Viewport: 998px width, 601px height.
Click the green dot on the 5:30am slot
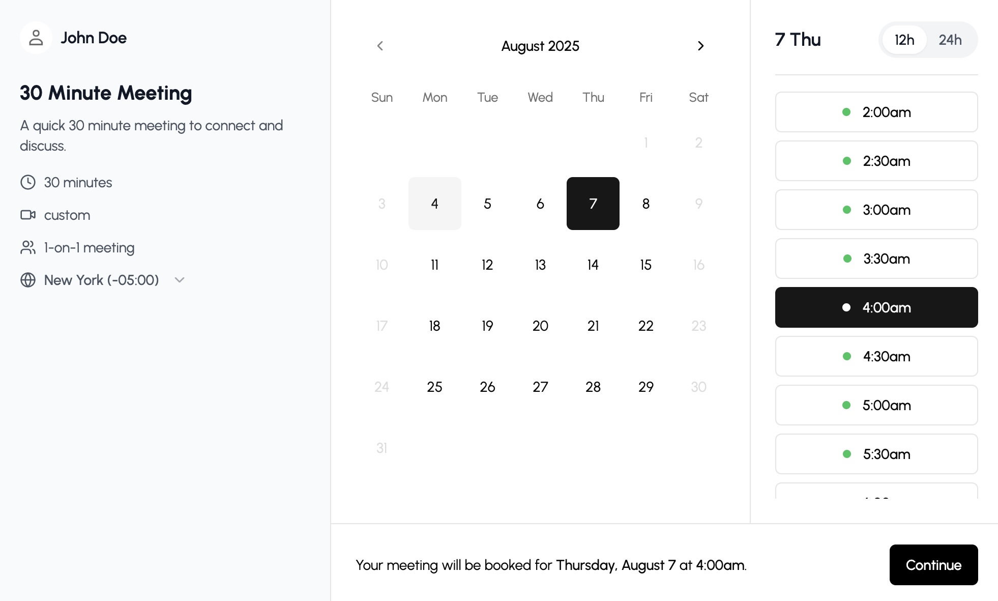846,454
